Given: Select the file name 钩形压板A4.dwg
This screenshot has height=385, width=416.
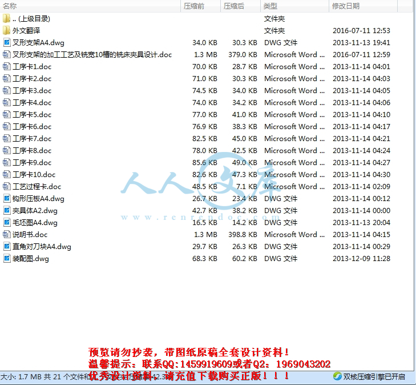Looking at the screenshot, I should point(38,199).
